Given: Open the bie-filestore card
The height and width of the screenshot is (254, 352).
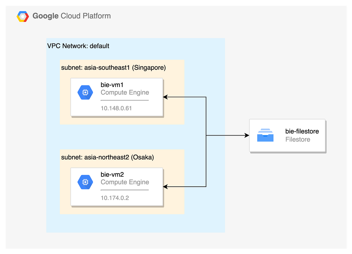Looking at the screenshot, I should click(x=287, y=135).
